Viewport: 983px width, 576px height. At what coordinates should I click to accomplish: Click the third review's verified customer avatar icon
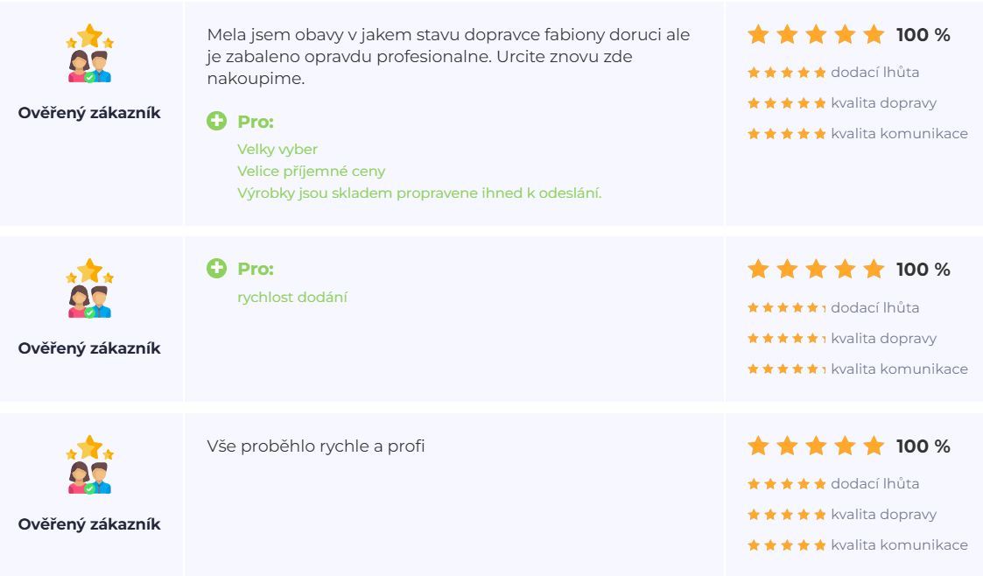tap(89, 465)
